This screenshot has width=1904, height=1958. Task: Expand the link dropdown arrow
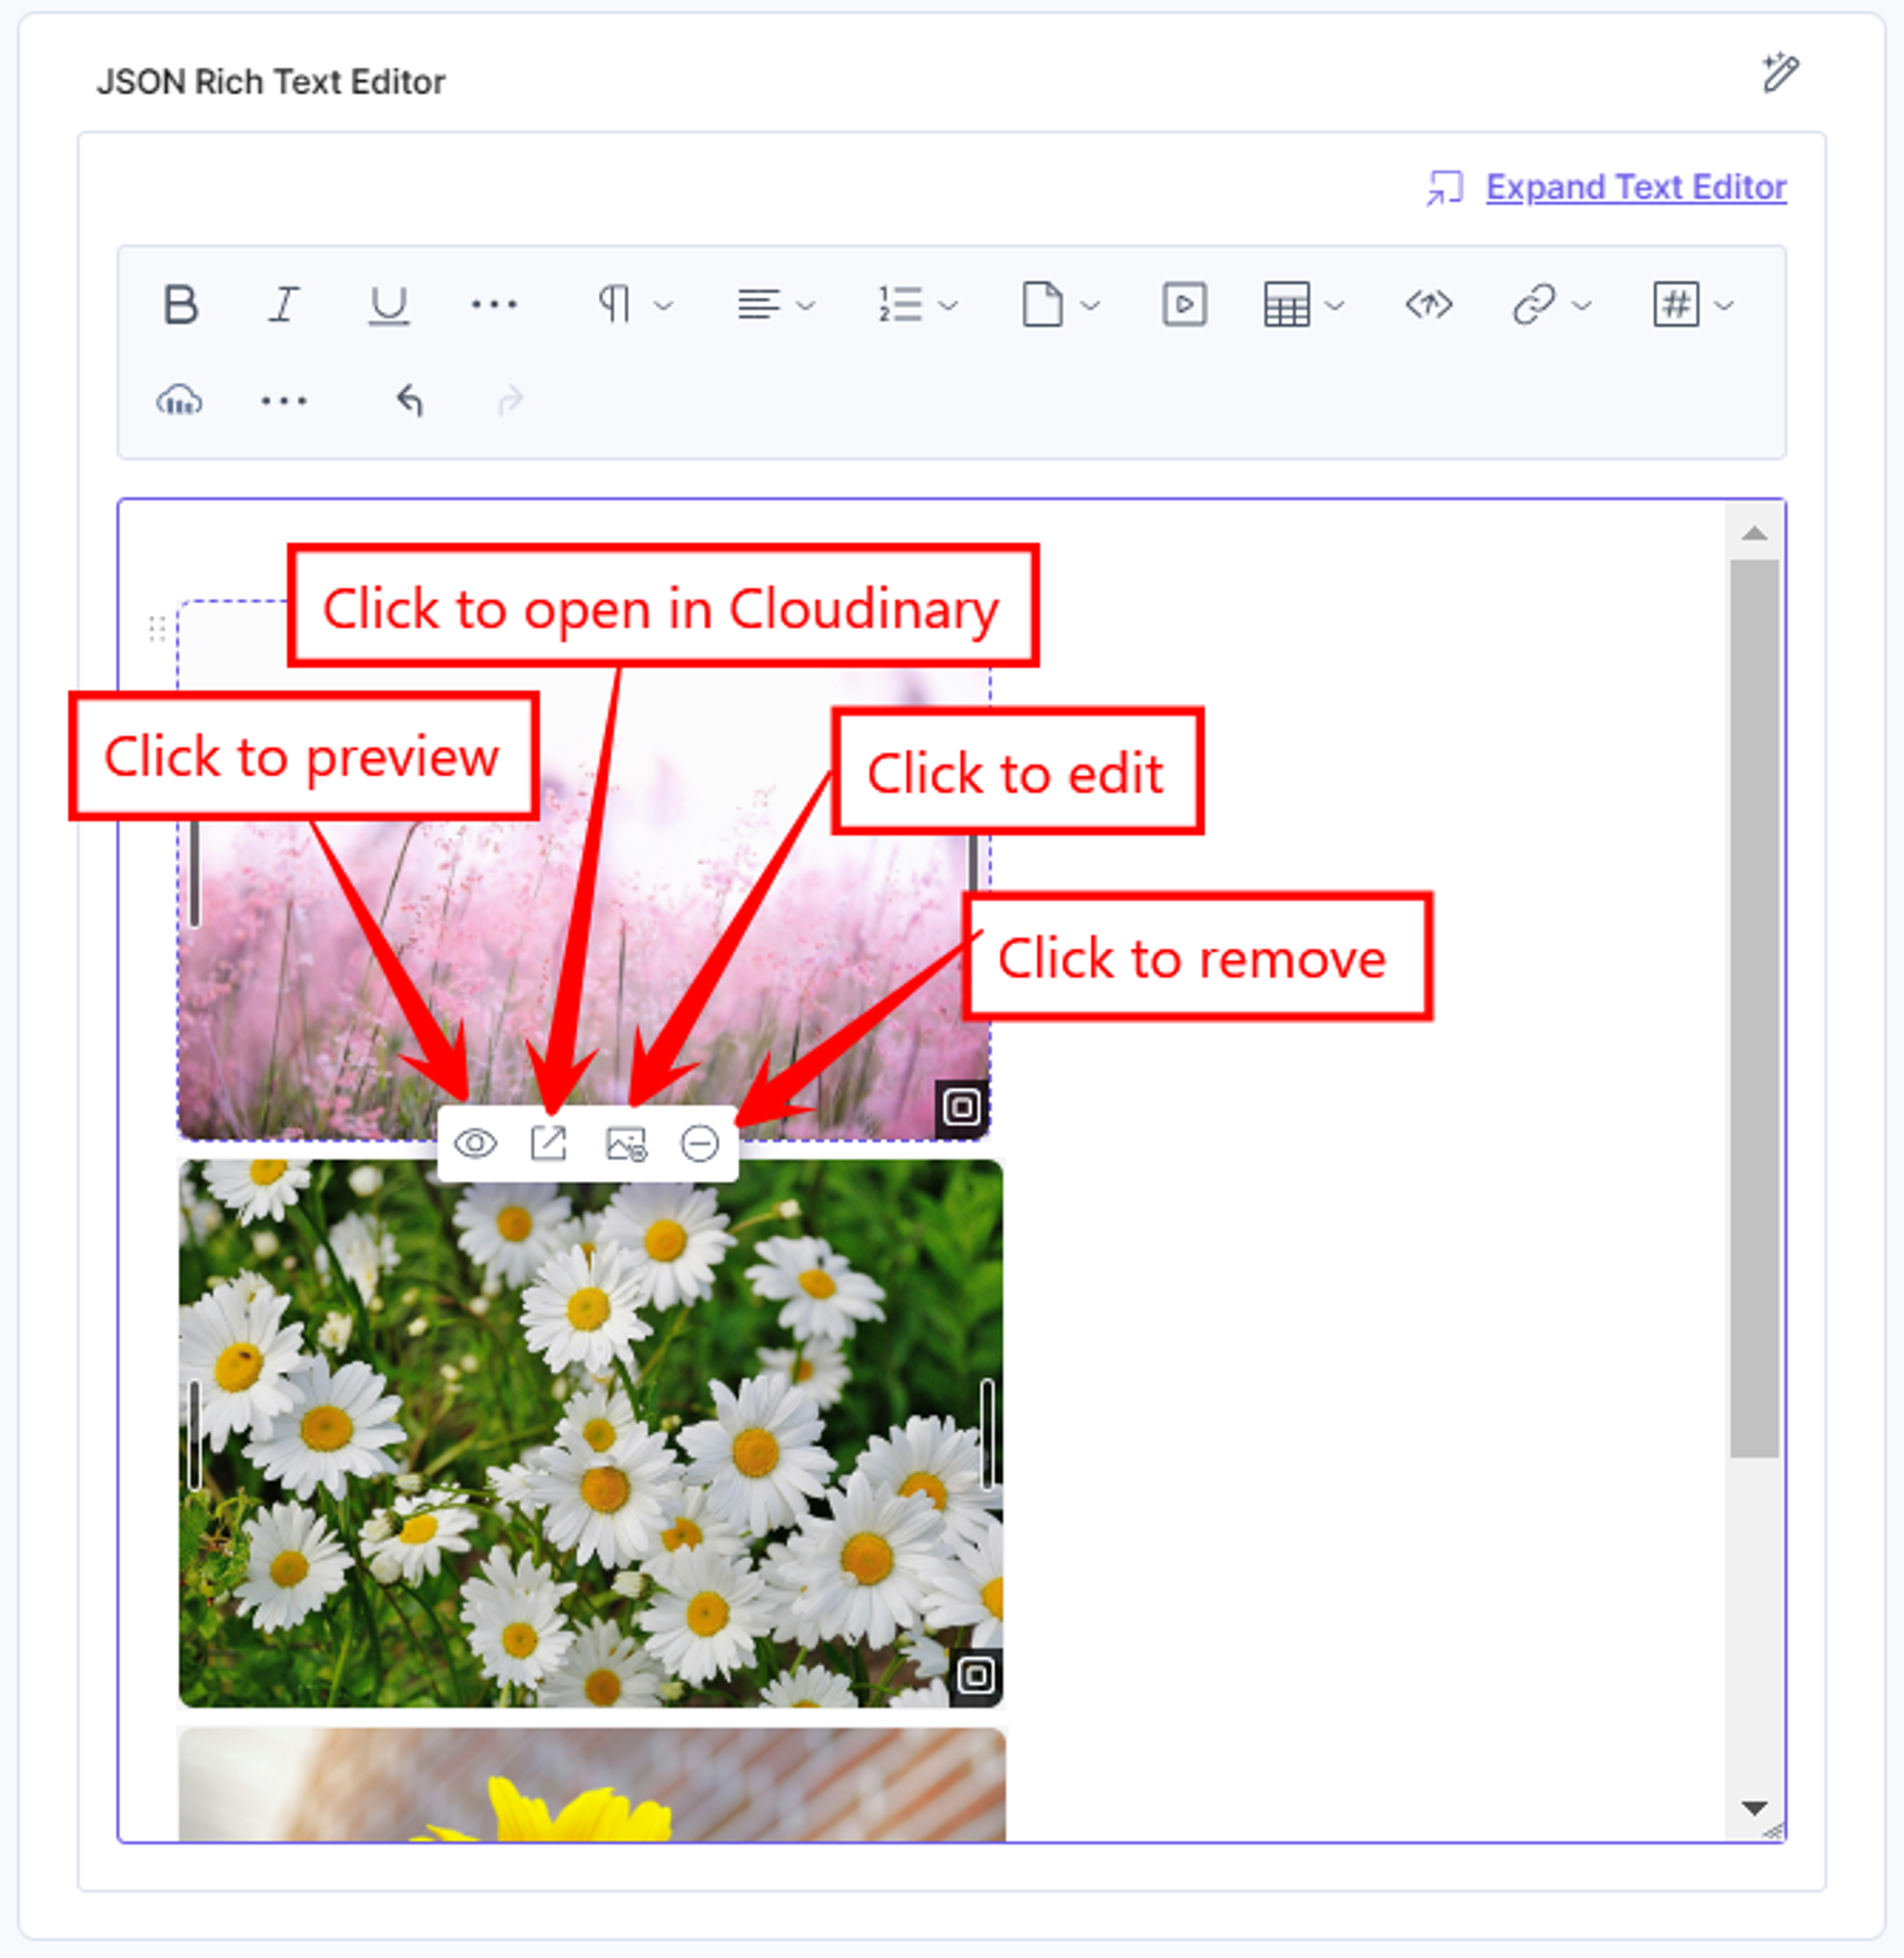(1582, 305)
